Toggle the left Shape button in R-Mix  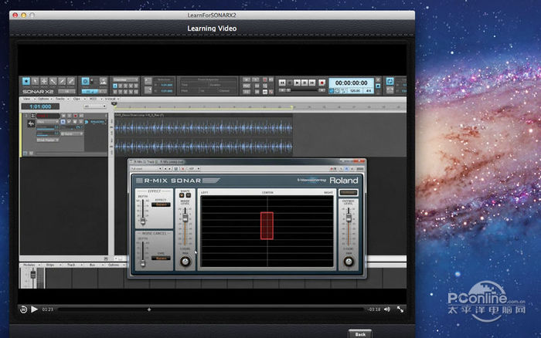coord(182,195)
